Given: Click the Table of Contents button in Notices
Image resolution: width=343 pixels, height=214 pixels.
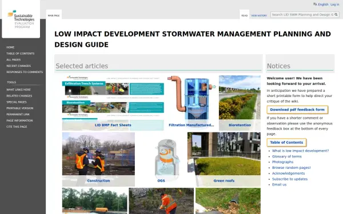Looking at the screenshot, I should tap(286, 142).
